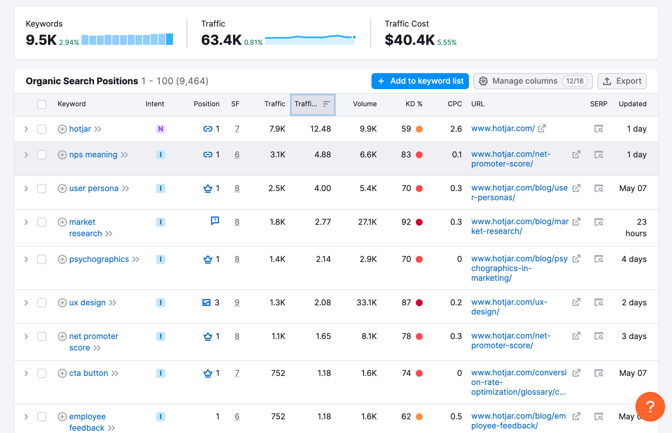Image resolution: width=672 pixels, height=433 pixels.
Task: Open external link for psychographics URL
Action: pos(577,259)
